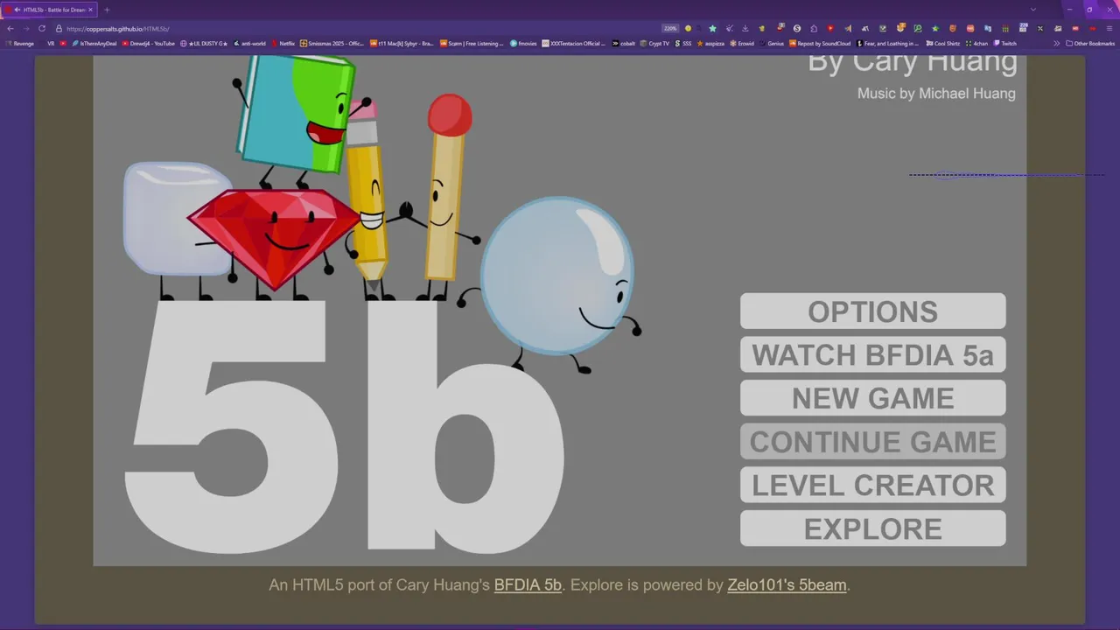Click the EXPLORE button

[x=872, y=528]
